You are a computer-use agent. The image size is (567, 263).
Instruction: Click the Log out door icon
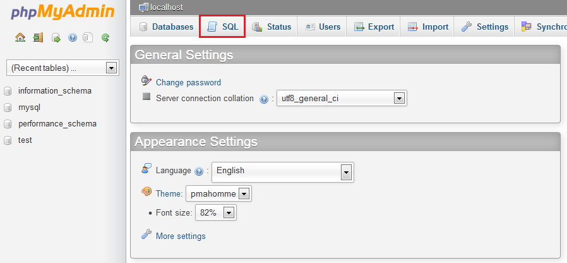38,37
